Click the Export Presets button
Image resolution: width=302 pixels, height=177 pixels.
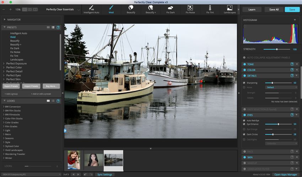11,86
